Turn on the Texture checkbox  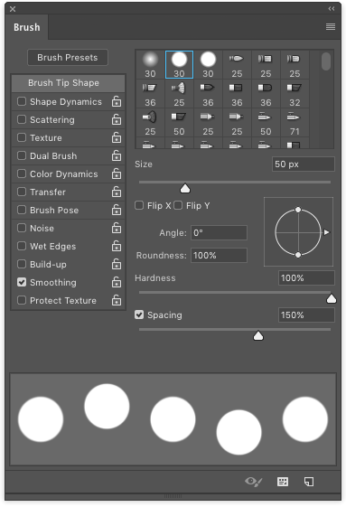(22, 137)
